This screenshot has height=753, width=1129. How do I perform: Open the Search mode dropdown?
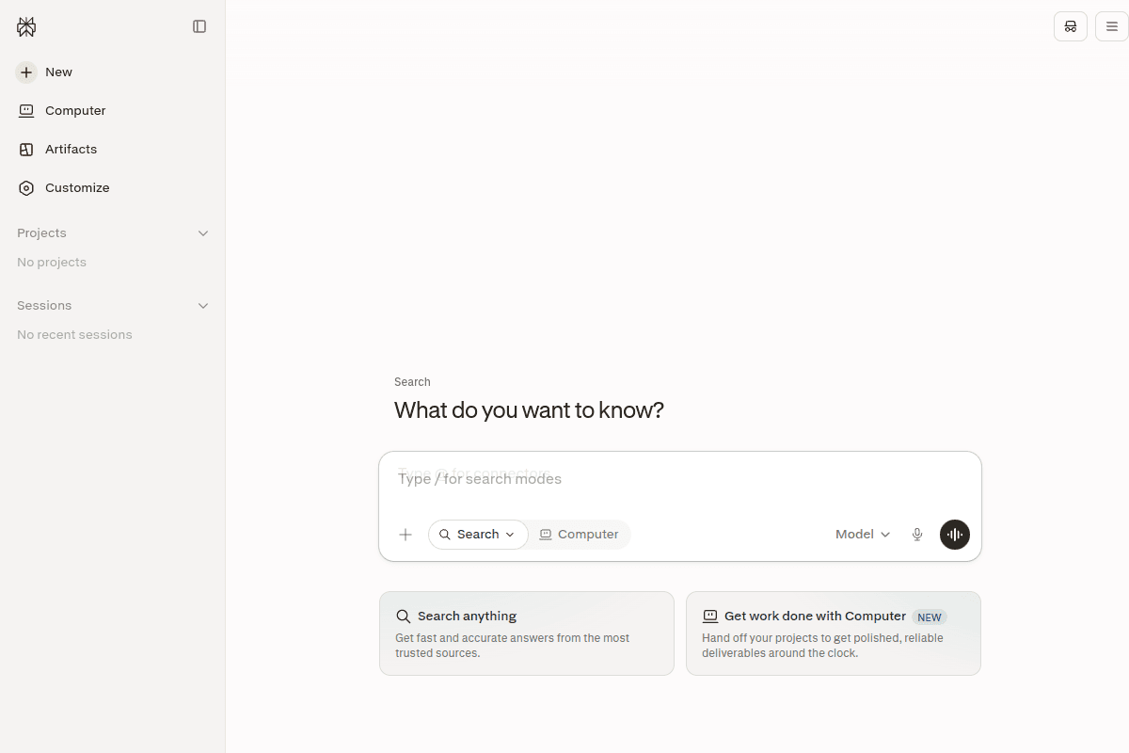pyautogui.click(x=478, y=535)
